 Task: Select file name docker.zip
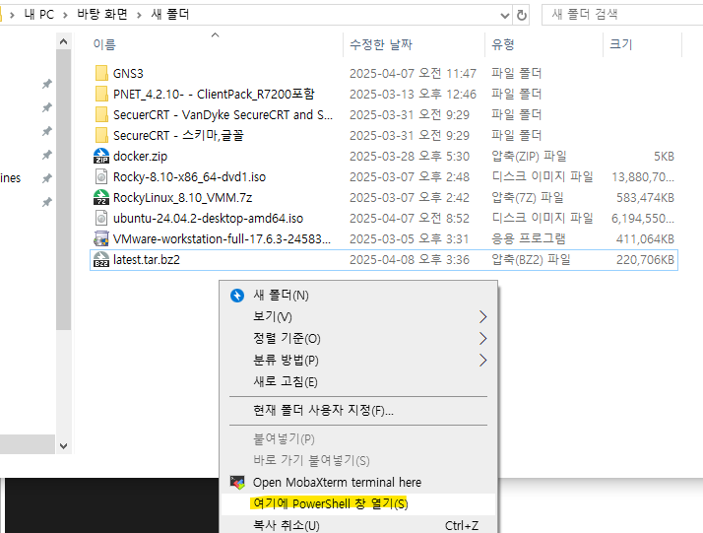click(141, 156)
